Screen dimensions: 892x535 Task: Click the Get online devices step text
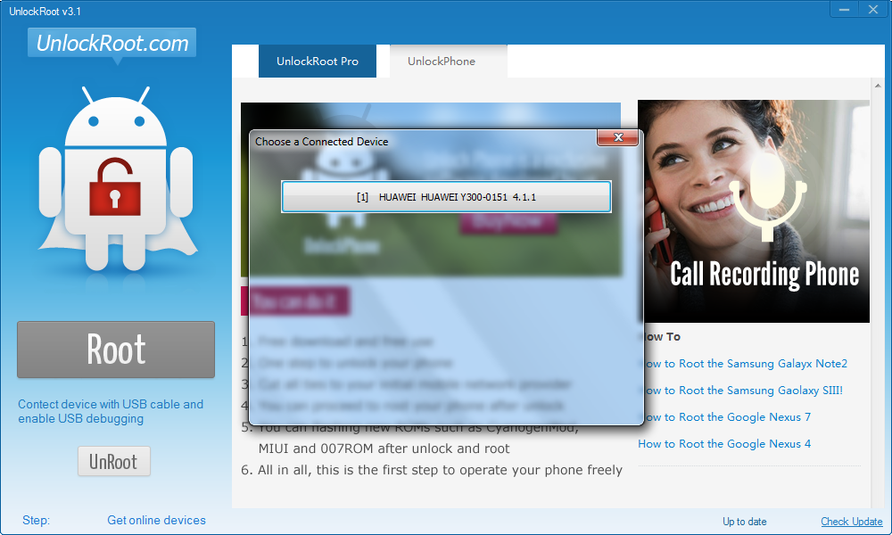click(156, 520)
